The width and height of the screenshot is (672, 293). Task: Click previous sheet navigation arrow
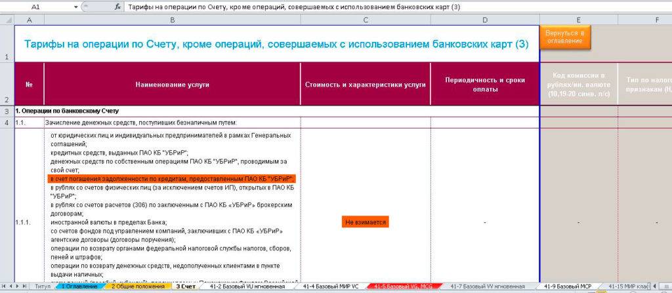click(11, 286)
